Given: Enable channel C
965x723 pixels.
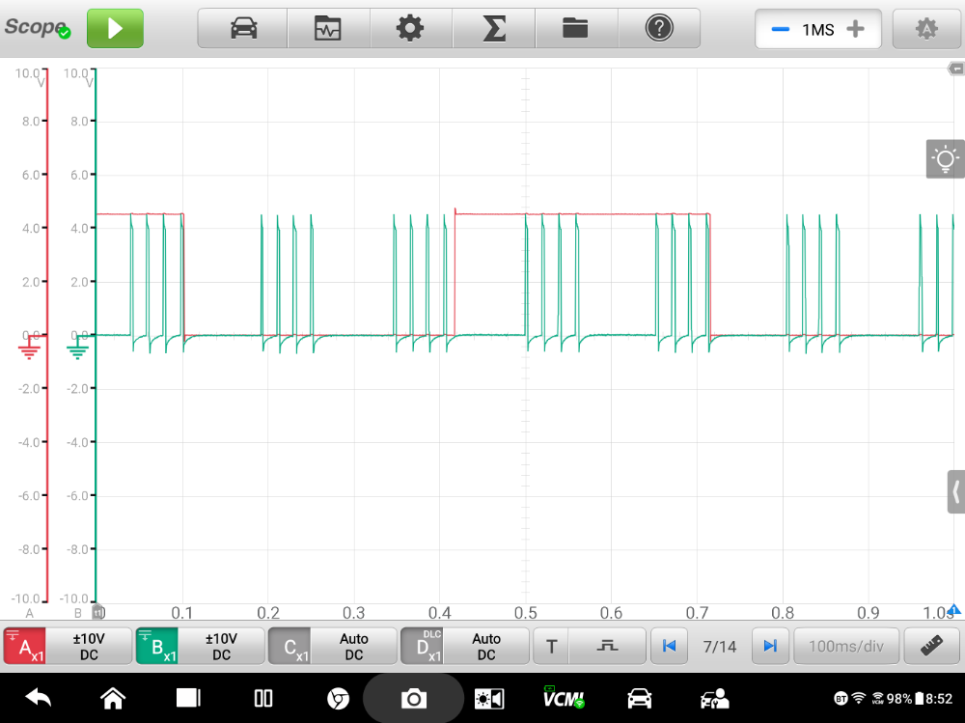Looking at the screenshot, I should (x=289, y=646).
